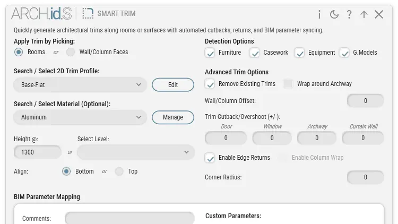398x224 pixels.
Task: Open the Aluminum material dropdown
Action: coord(80,117)
